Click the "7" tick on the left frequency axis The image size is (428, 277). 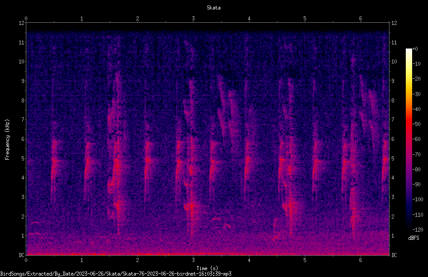click(x=23, y=120)
